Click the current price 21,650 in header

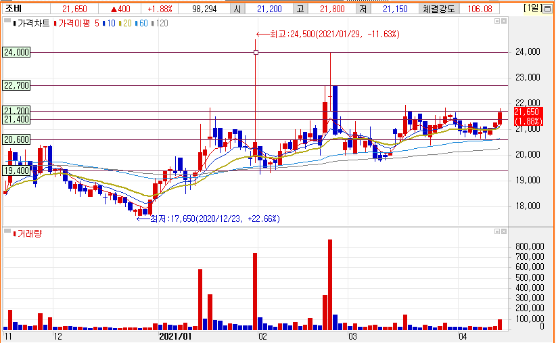pos(74,9)
